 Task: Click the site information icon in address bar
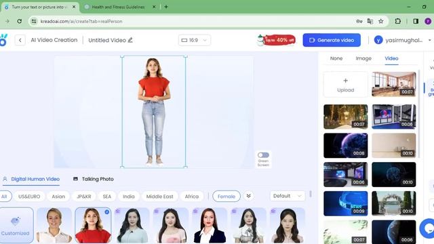(x=34, y=21)
